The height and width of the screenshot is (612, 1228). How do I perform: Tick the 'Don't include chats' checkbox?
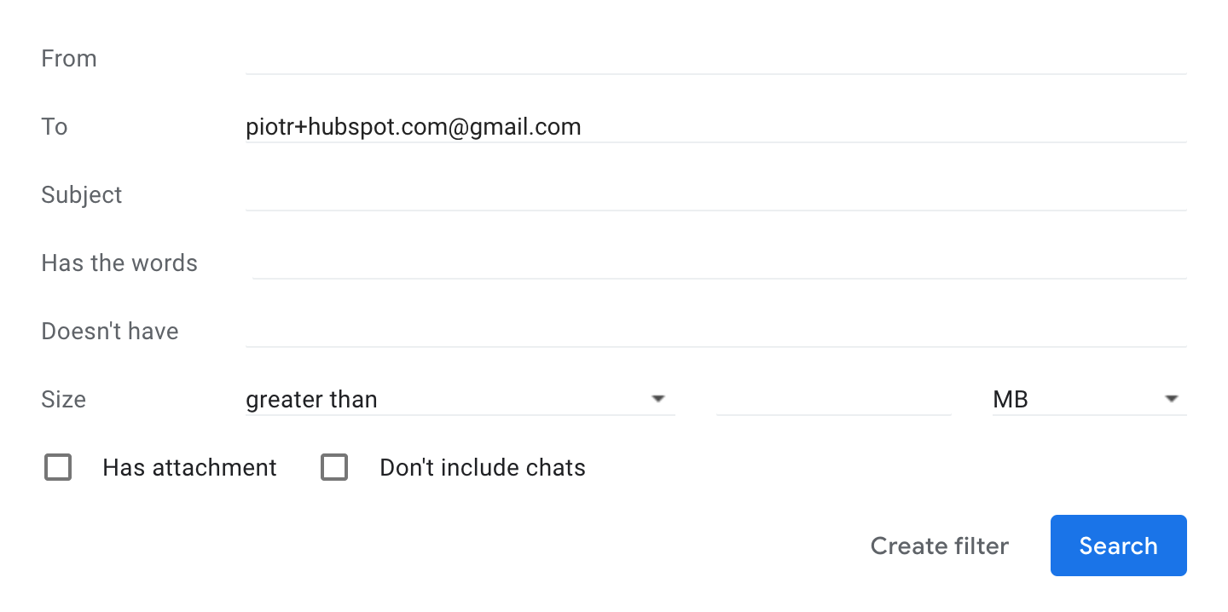click(x=334, y=468)
